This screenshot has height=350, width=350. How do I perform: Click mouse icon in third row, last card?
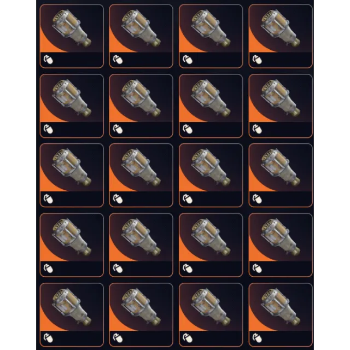pos(257,199)
